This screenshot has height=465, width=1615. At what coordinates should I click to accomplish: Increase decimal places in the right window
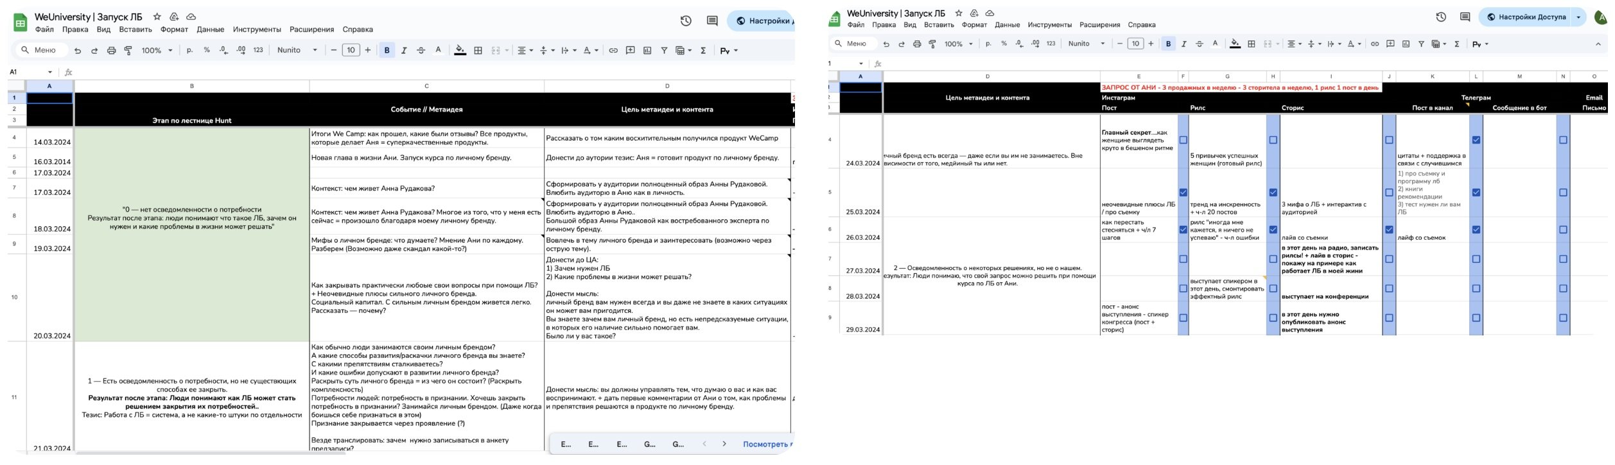(x=1035, y=44)
